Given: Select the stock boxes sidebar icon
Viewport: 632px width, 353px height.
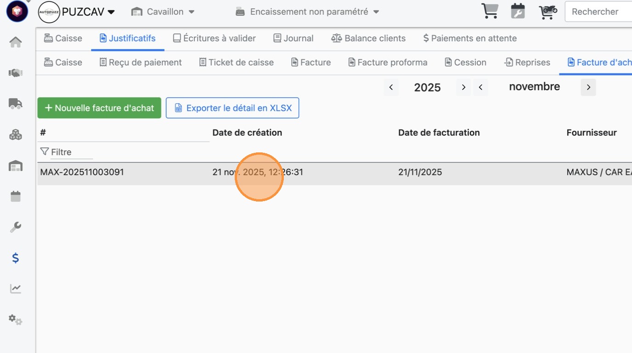Looking at the screenshot, I should 16,134.
